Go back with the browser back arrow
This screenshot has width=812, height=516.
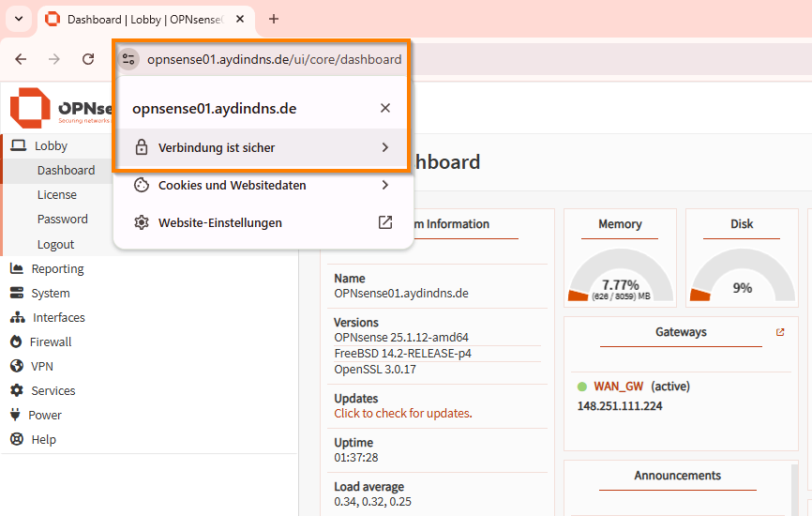[x=21, y=59]
